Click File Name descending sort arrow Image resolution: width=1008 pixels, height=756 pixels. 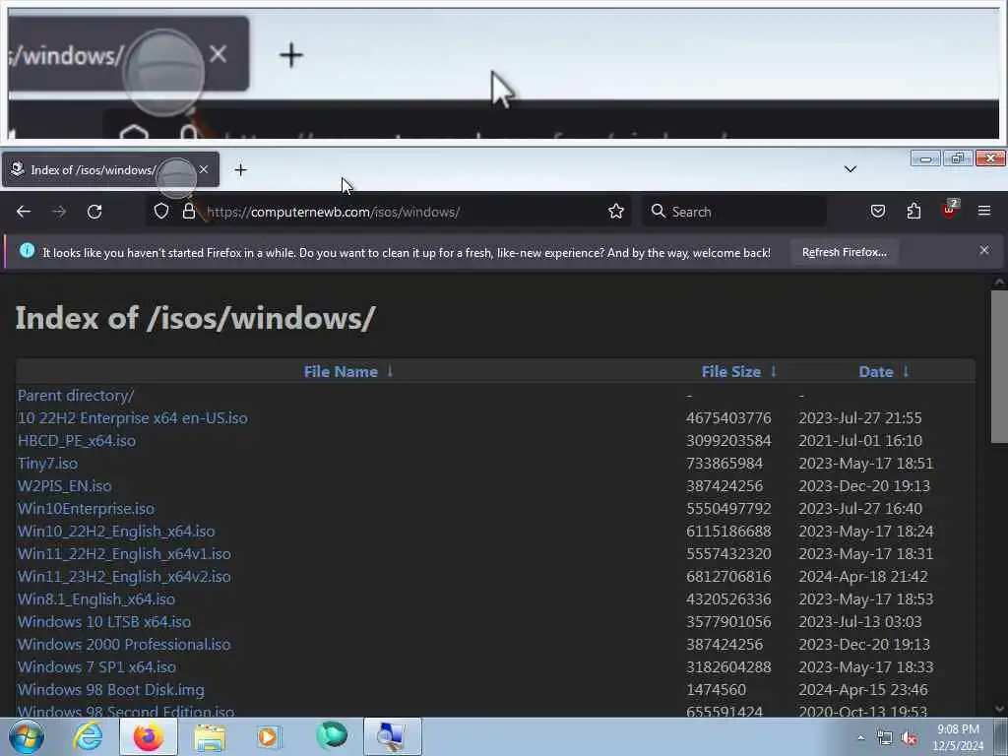coord(390,371)
